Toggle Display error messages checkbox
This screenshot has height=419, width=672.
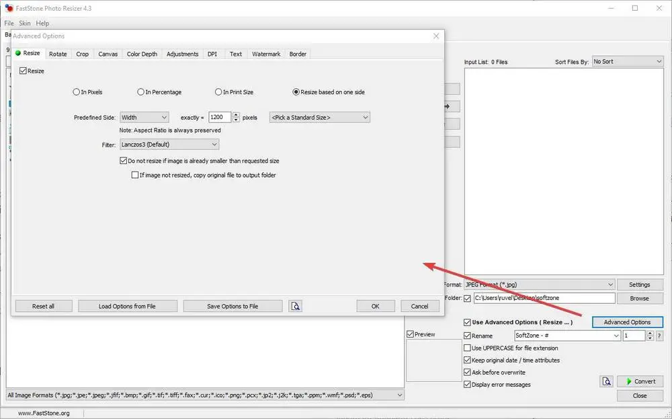pyautogui.click(x=467, y=384)
